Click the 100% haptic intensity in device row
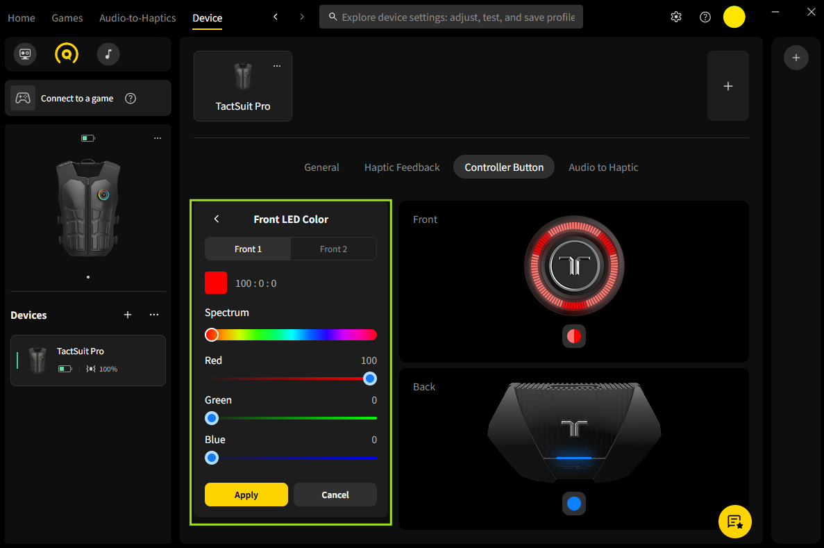 coord(108,370)
